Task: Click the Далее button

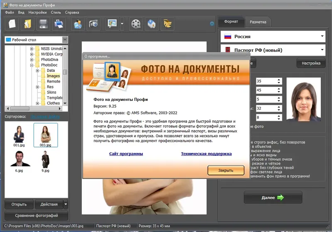Action: (273, 198)
